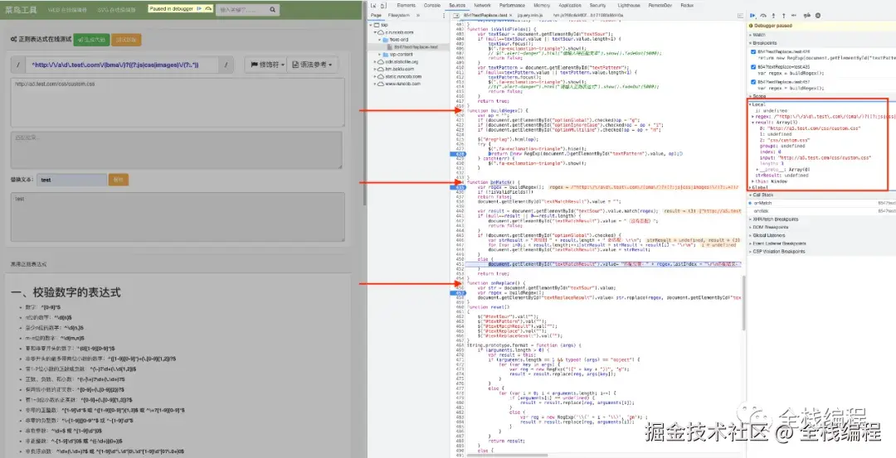Step over icon in Paused in debugger overlay
Screen dimensions: 896x458
coord(208,9)
